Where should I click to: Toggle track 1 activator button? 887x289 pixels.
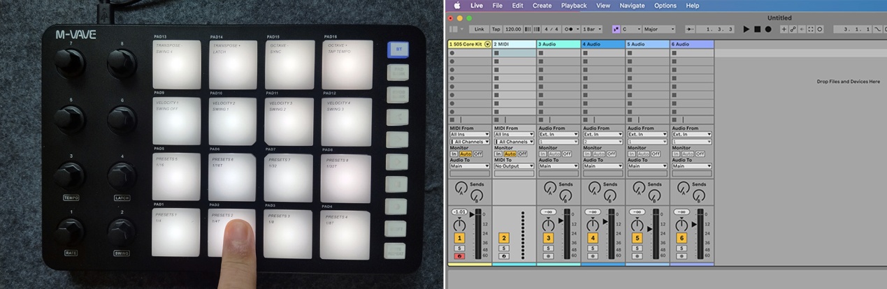(459, 238)
